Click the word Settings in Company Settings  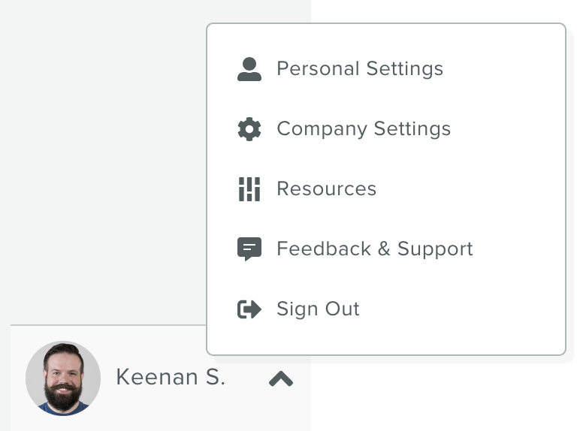click(x=412, y=129)
